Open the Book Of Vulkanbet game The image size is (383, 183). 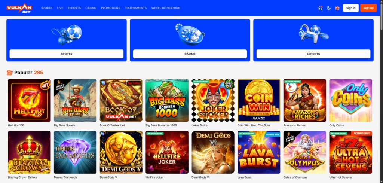(x=121, y=100)
